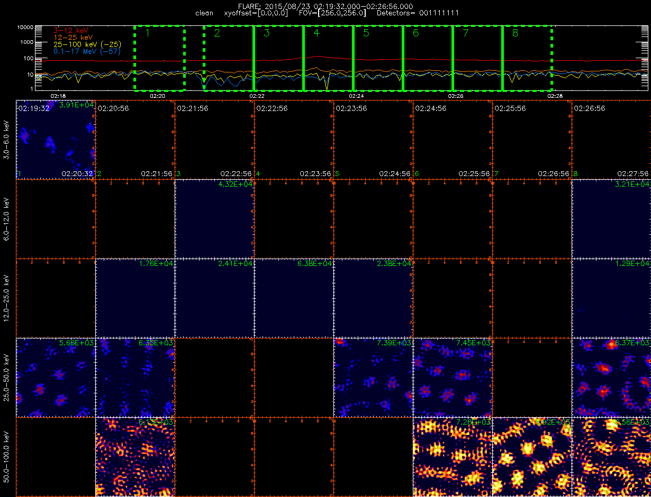651x497 pixels.
Task: Open the 25.0-50.0 keV image peaking 5.66E+03
Action: click(56, 378)
